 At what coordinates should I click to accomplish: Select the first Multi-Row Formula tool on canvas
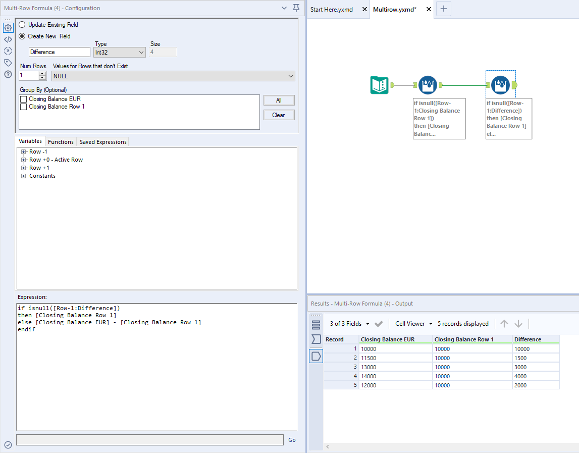pos(428,85)
